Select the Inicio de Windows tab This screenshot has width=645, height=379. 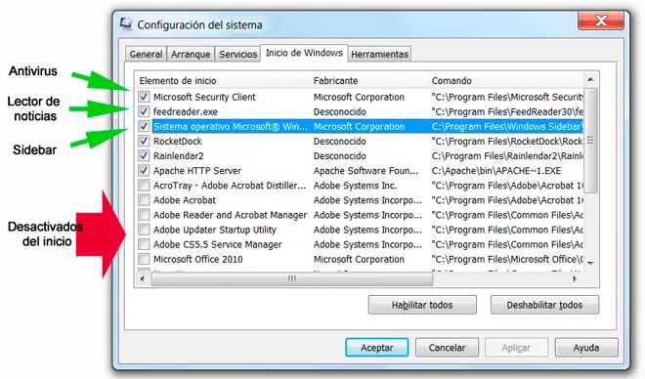click(x=304, y=53)
